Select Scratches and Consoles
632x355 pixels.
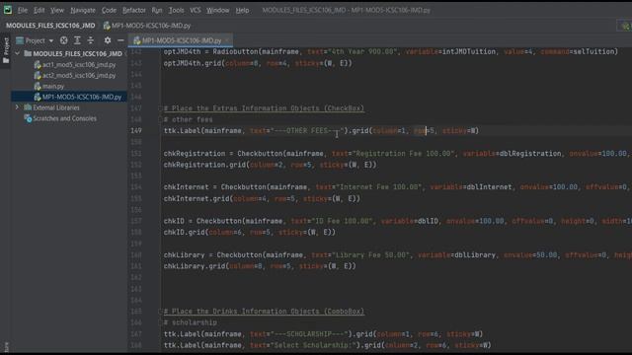coord(64,118)
